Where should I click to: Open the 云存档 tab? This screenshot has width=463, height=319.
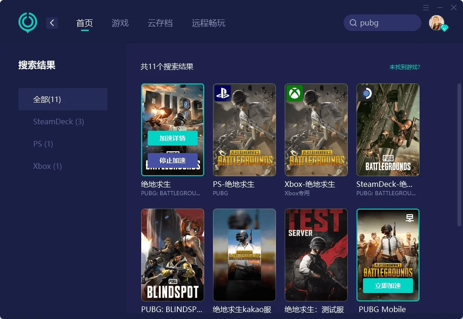pos(160,23)
